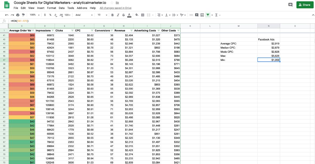Open the CPC column filter
Image resolution: width=315 pixels, height=164 pixels.
pos(92,30)
